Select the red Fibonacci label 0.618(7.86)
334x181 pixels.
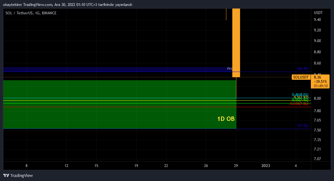coord(299,104)
